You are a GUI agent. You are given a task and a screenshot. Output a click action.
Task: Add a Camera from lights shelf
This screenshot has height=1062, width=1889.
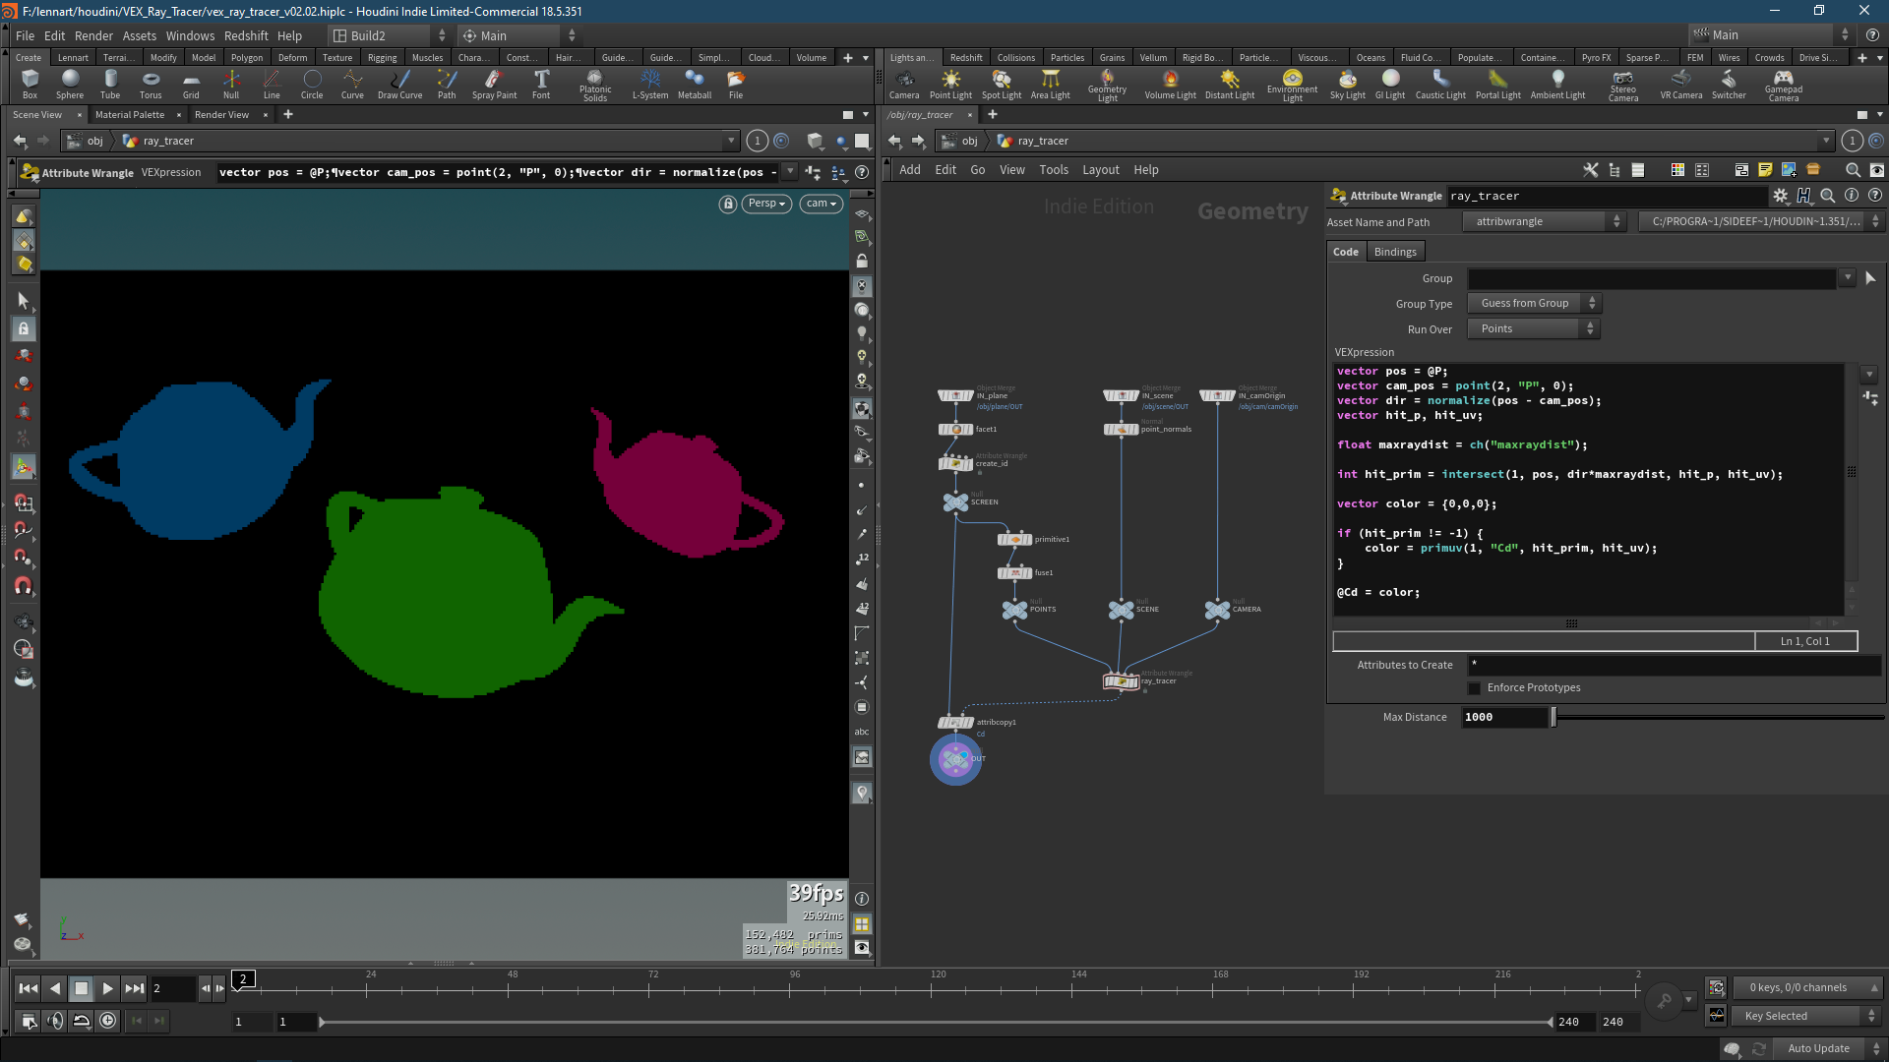coord(904,85)
